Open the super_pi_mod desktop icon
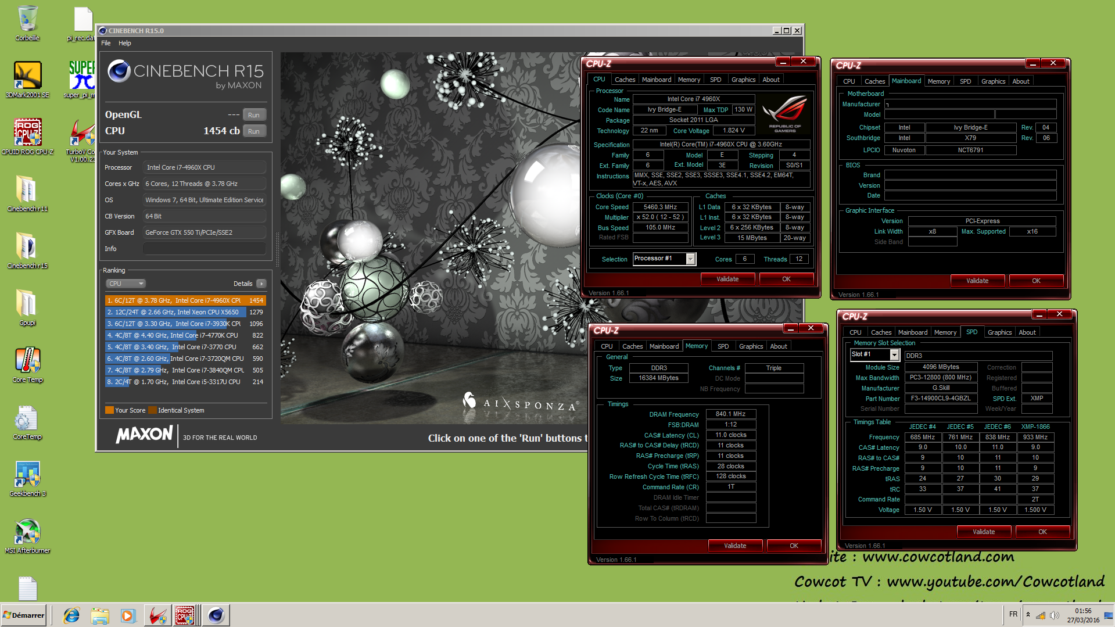The width and height of the screenshot is (1115, 627). (81, 80)
